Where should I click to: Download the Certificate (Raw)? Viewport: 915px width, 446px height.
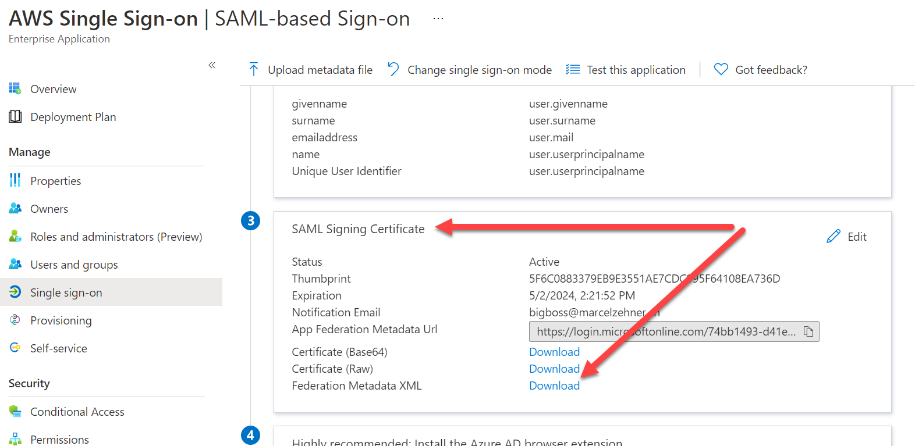(x=554, y=369)
